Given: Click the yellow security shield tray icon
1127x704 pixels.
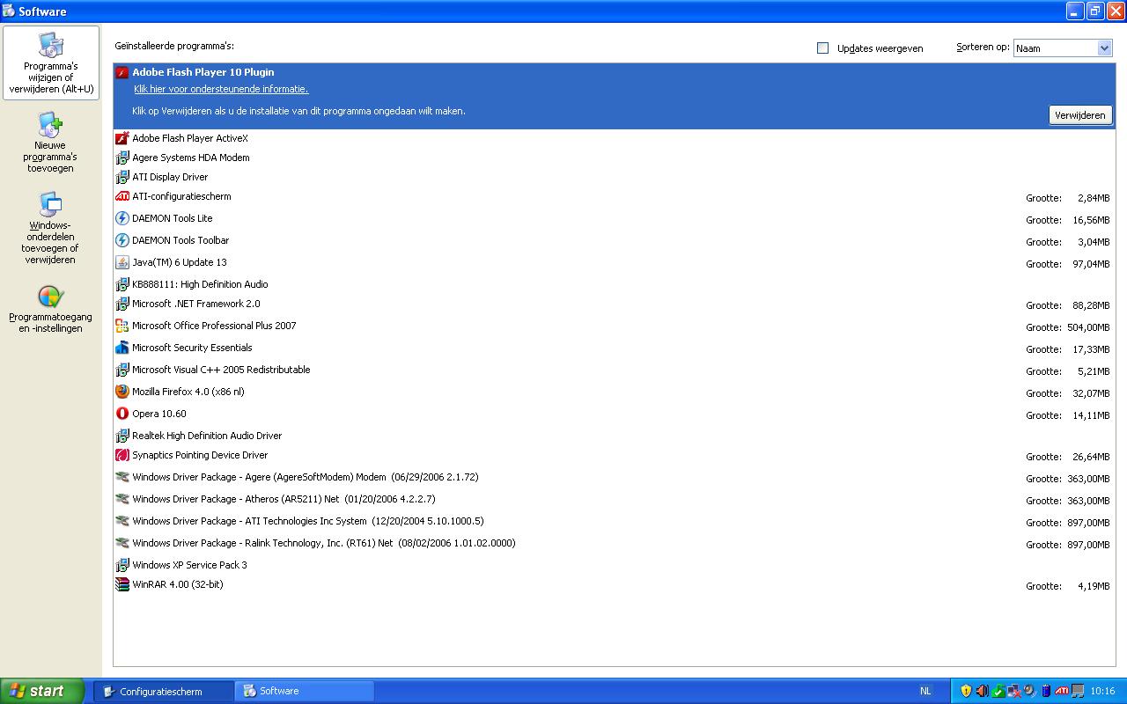Looking at the screenshot, I should pyautogui.click(x=966, y=691).
